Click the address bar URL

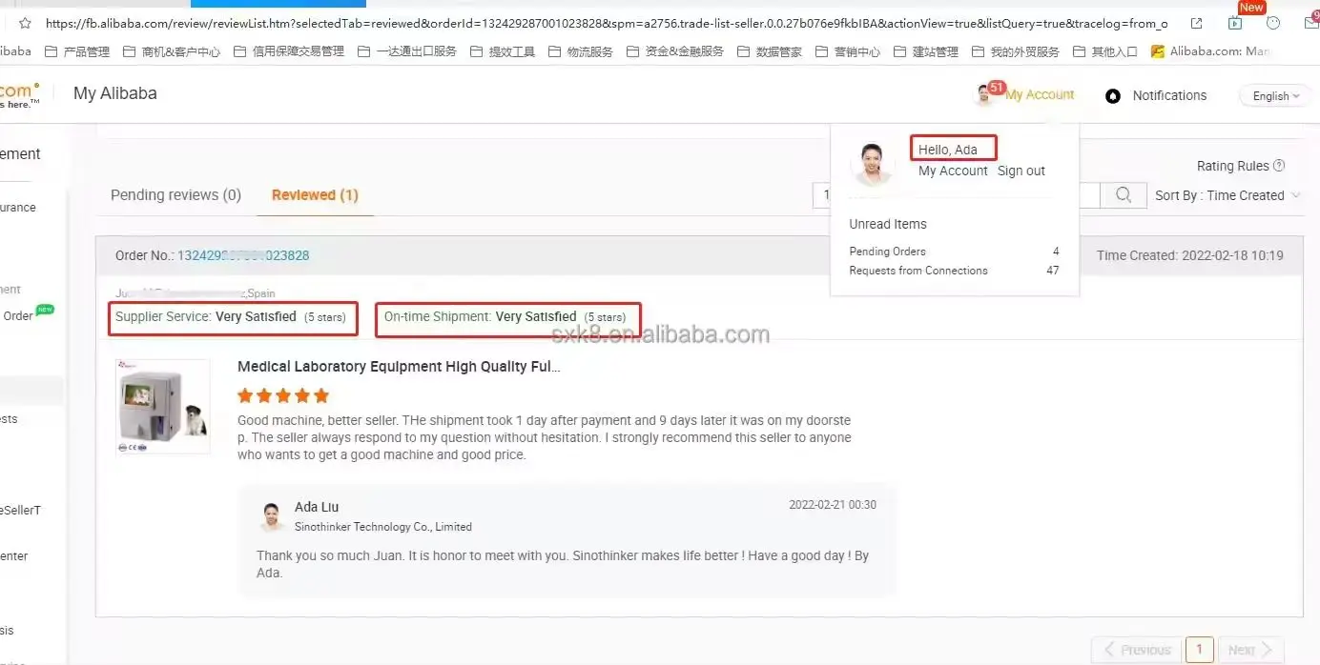[x=606, y=23]
